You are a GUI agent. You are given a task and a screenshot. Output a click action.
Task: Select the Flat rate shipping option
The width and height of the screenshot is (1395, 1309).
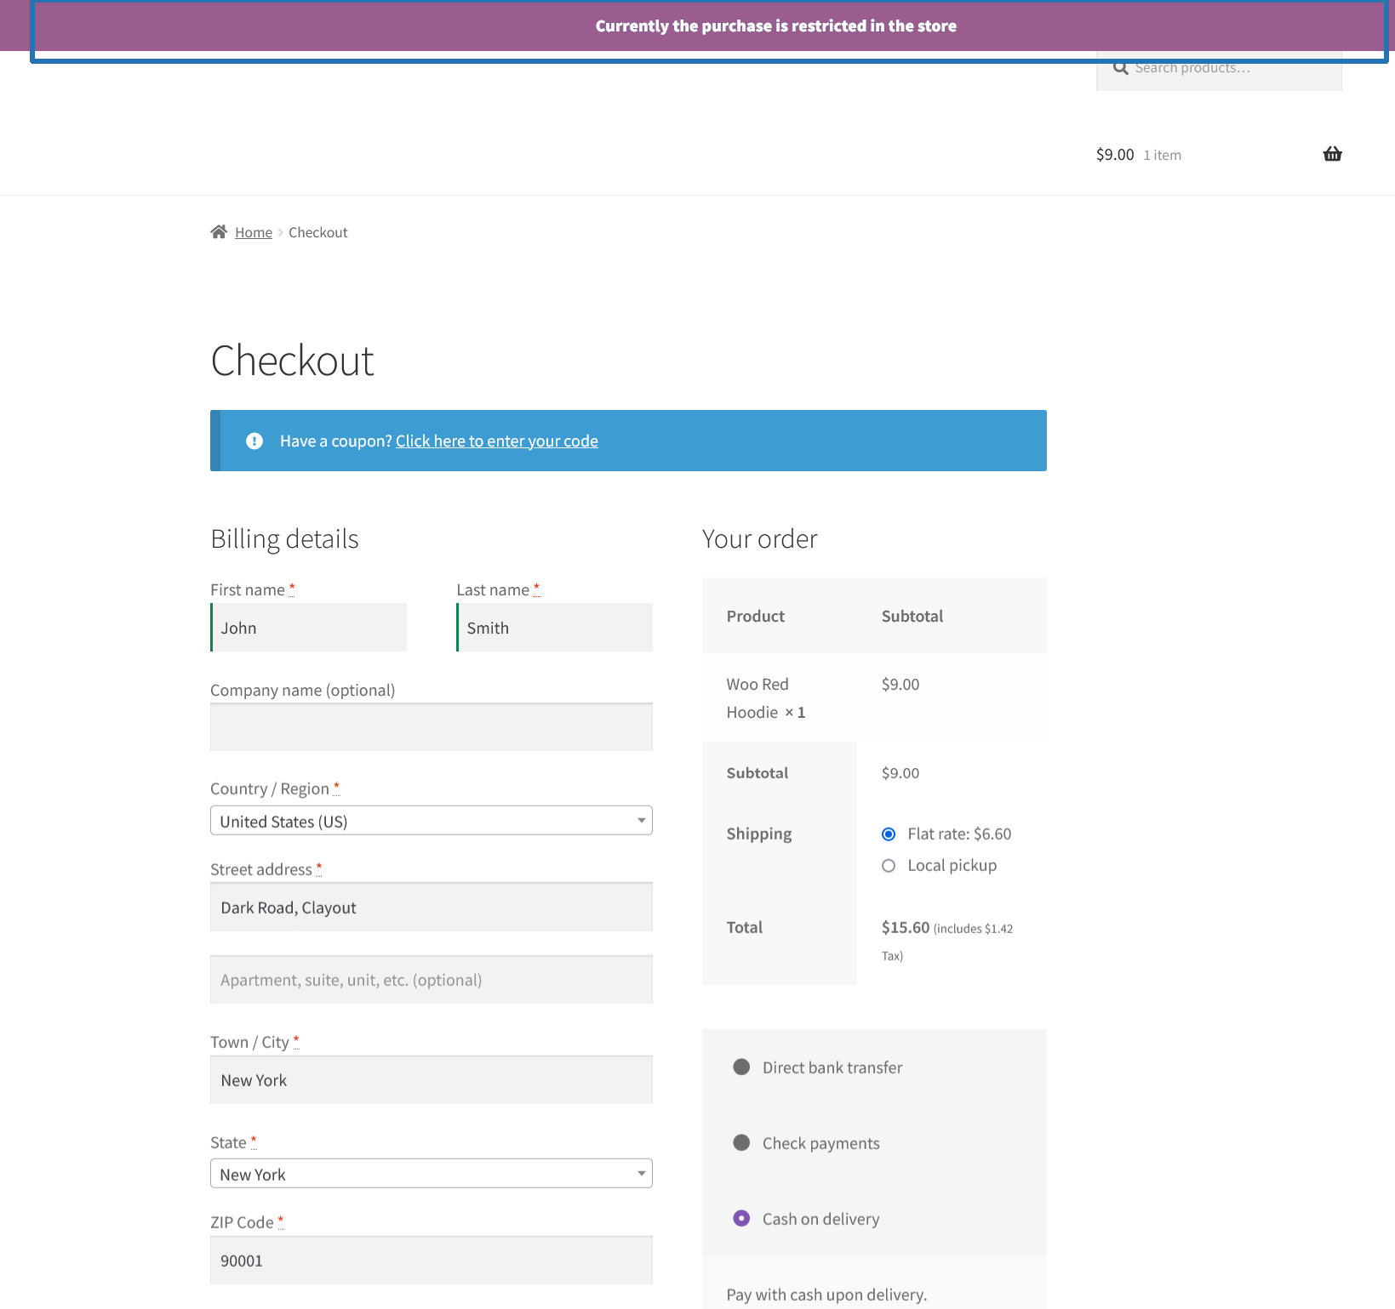pos(888,834)
